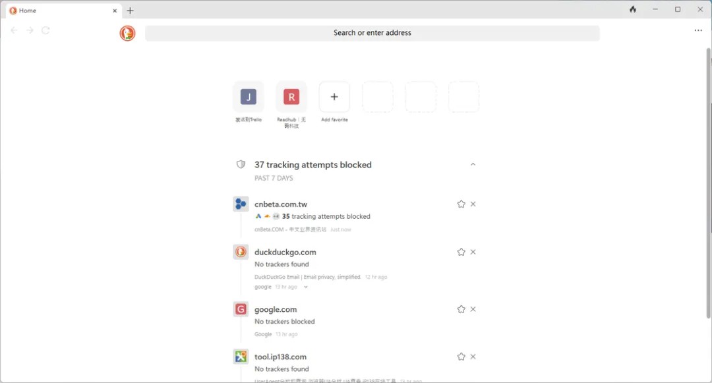Collapse the tracking attempts blocked section

473,165
